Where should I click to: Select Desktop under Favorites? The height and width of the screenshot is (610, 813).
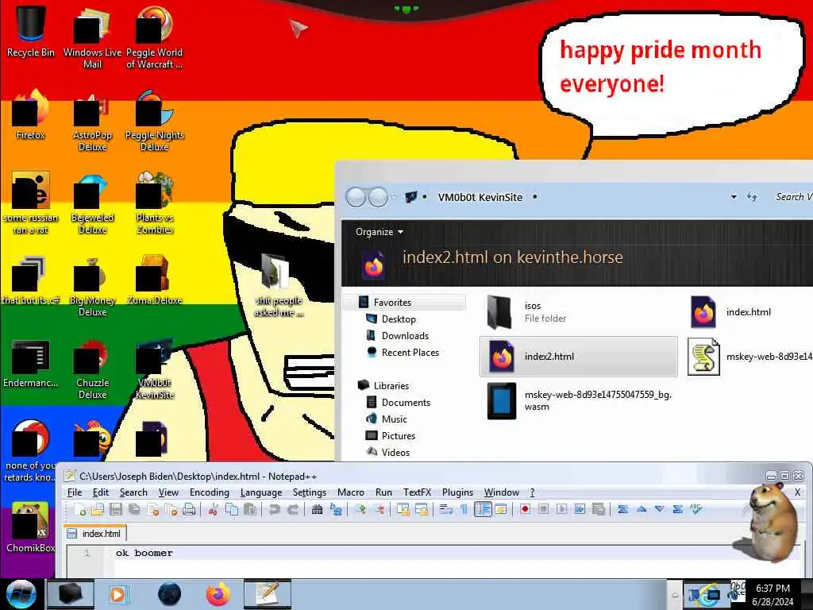391,319
